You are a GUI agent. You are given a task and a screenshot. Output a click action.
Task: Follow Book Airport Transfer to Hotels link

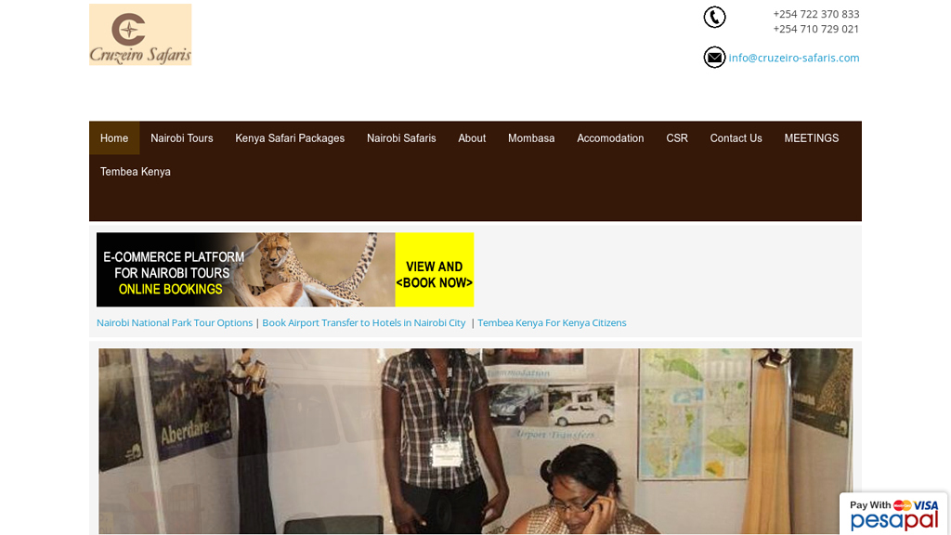[x=364, y=322]
